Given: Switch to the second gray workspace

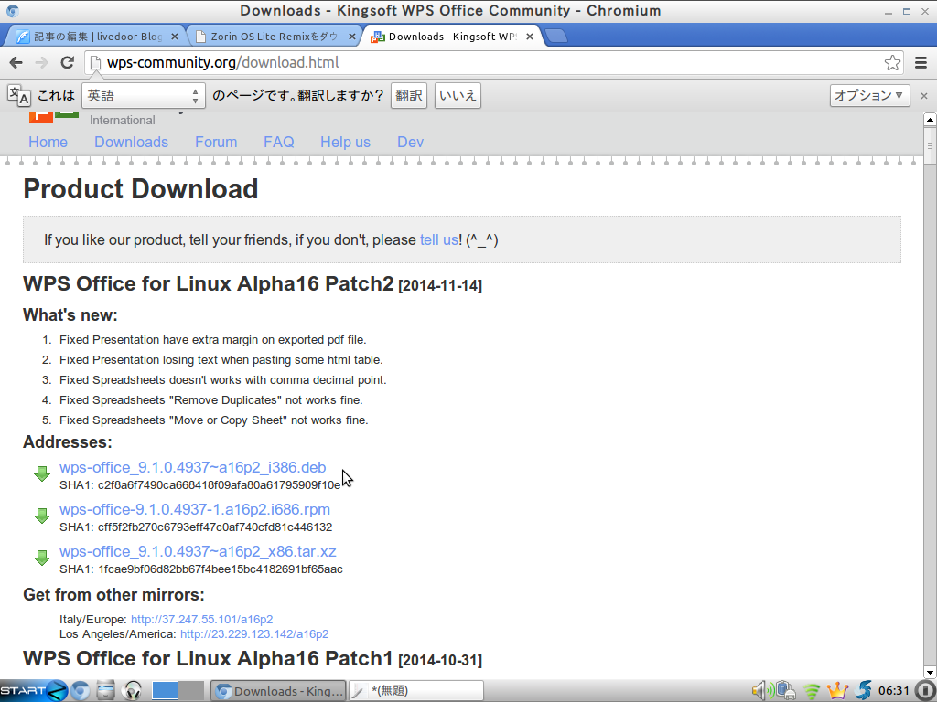Looking at the screenshot, I should pyautogui.click(x=191, y=691).
